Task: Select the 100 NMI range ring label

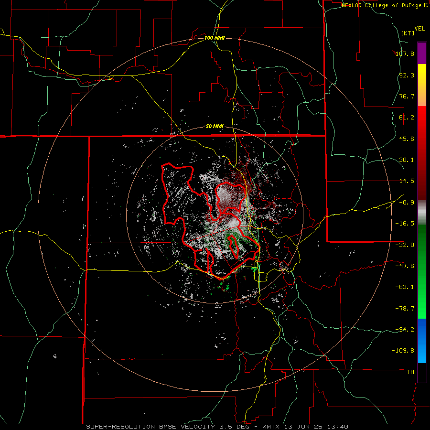Action: pyautogui.click(x=215, y=38)
